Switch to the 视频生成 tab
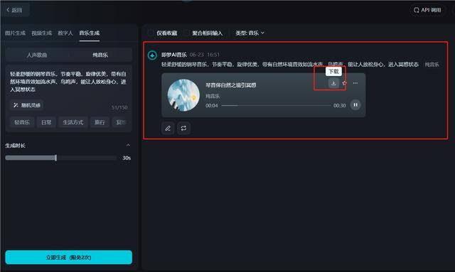Viewport: 455px width, 272px height. (x=42, y=33)
